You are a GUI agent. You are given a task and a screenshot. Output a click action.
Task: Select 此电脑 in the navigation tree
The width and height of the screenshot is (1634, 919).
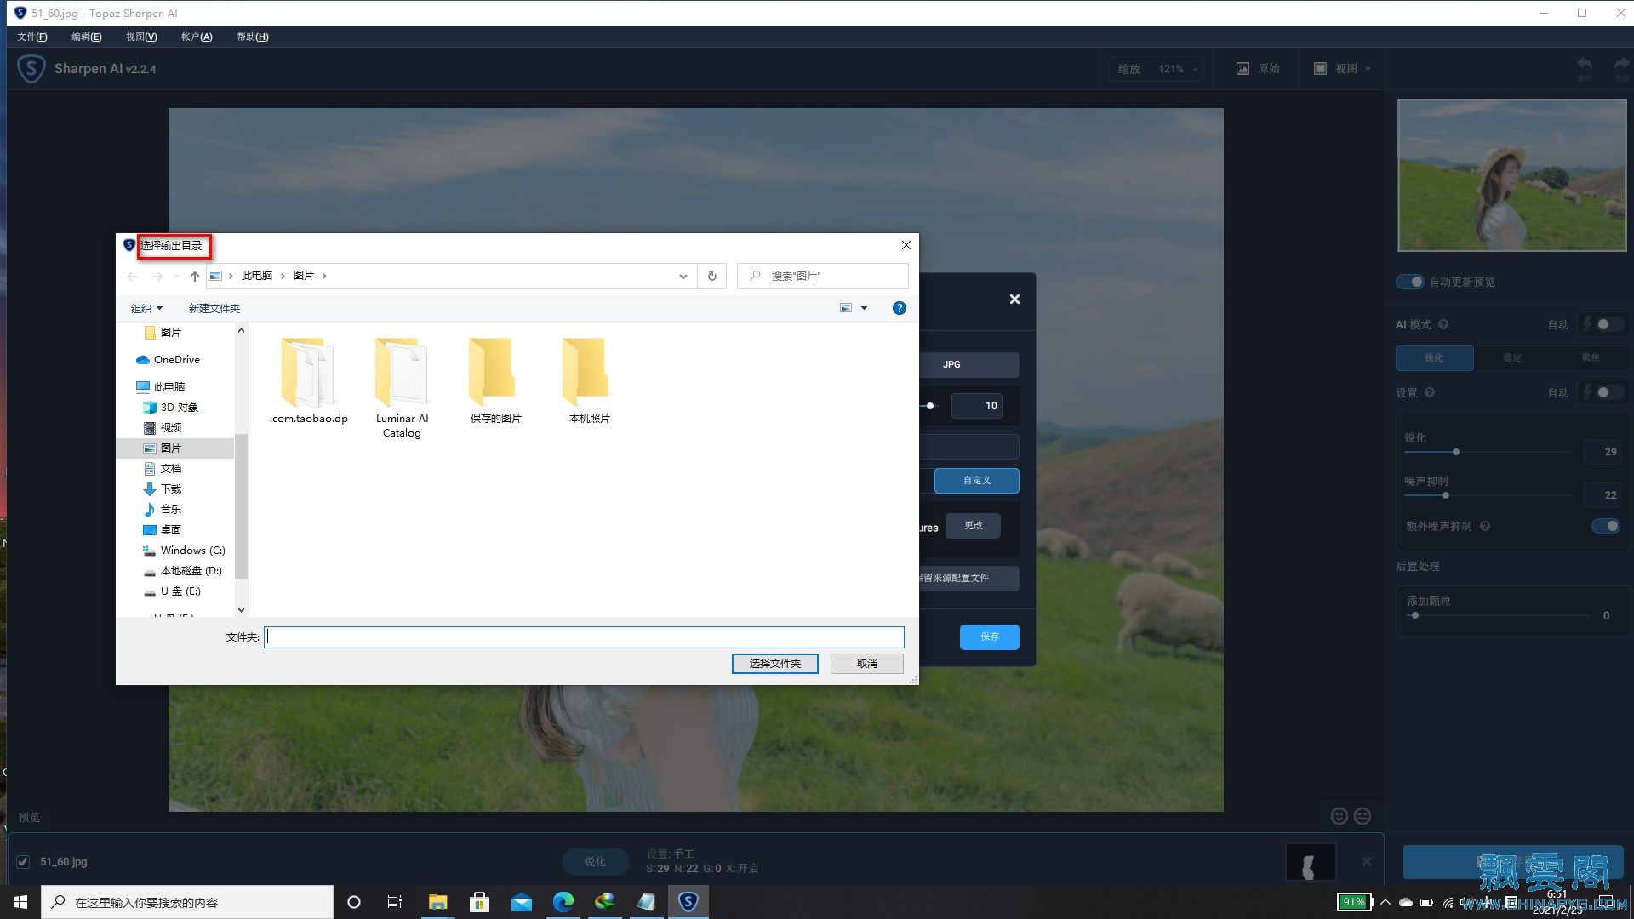coord(169,386)
